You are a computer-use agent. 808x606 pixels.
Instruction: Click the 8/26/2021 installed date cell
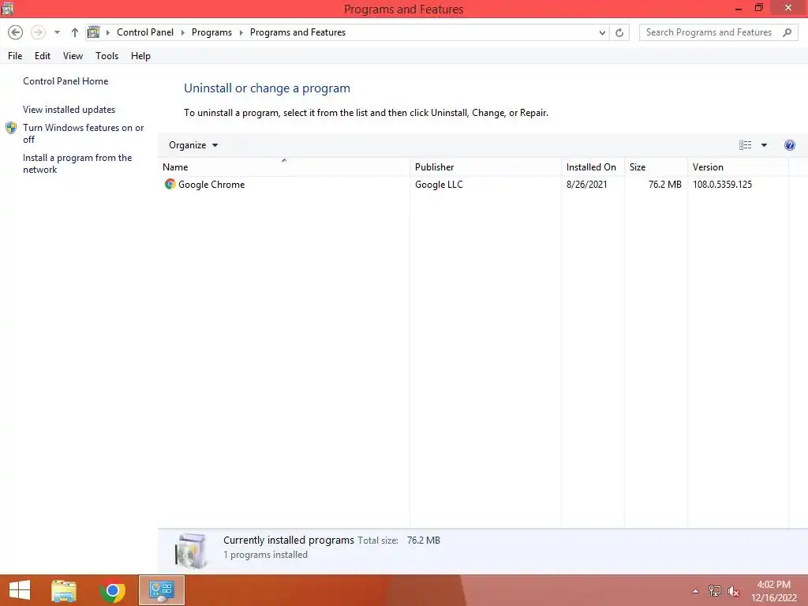point(586,185)
